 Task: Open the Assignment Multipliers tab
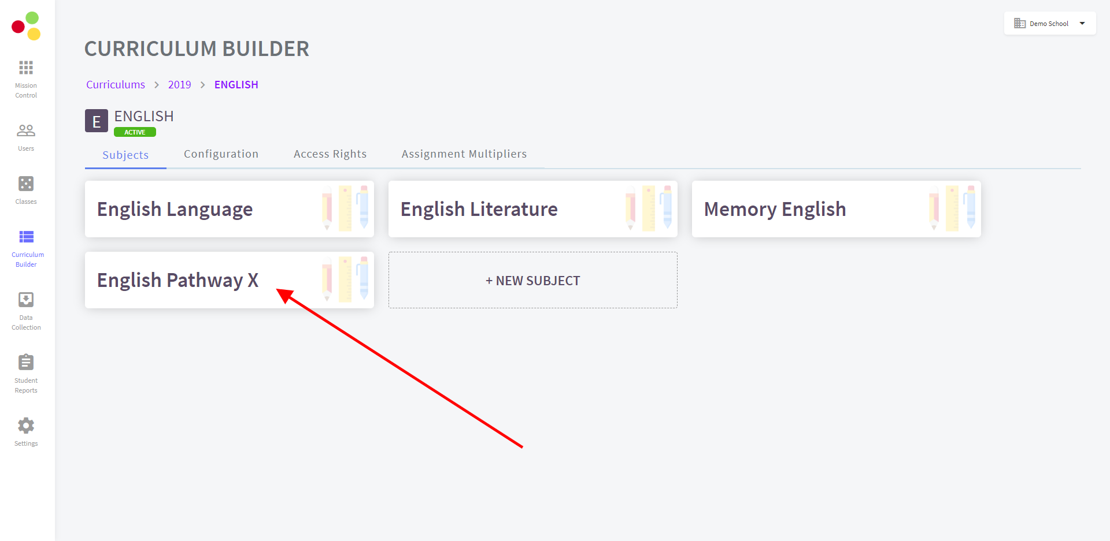click(464, 154)
